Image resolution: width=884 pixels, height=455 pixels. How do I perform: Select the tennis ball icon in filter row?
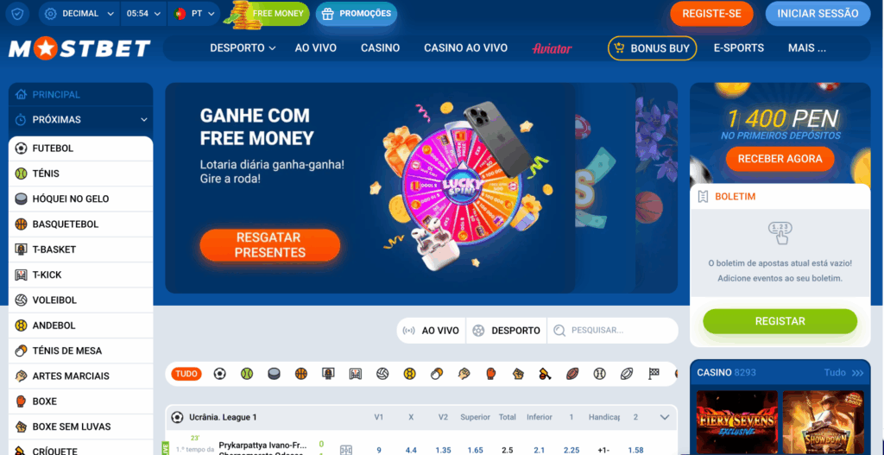pyautogui.click(x=247, y=373)
